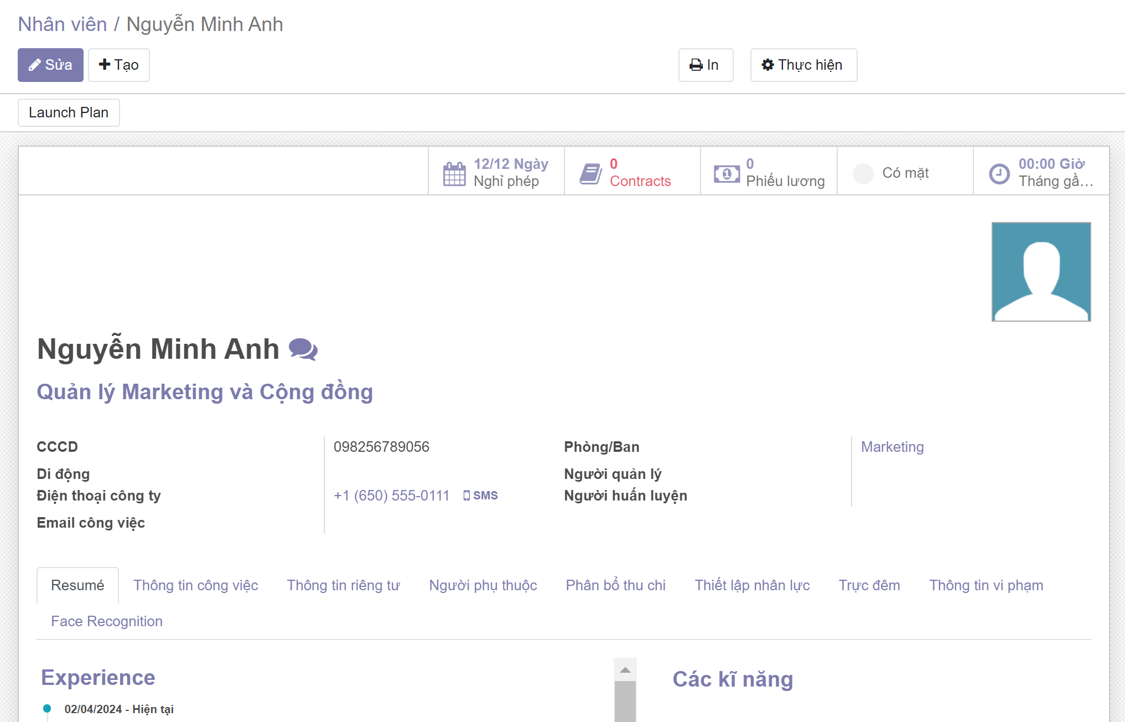Open Contracts via the book icon
The width and height of the screenshot is (1125, 722).
tap(590, 173)
